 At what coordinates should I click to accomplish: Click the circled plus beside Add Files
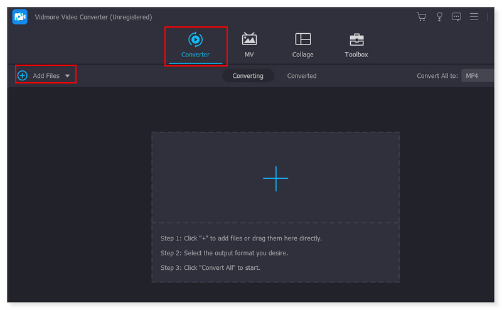click(23, 75)
